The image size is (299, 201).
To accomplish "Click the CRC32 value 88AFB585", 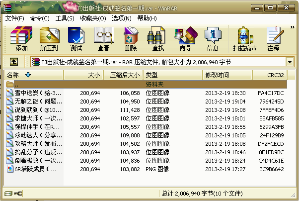I will pyautogui.click(x=272, y=118).
